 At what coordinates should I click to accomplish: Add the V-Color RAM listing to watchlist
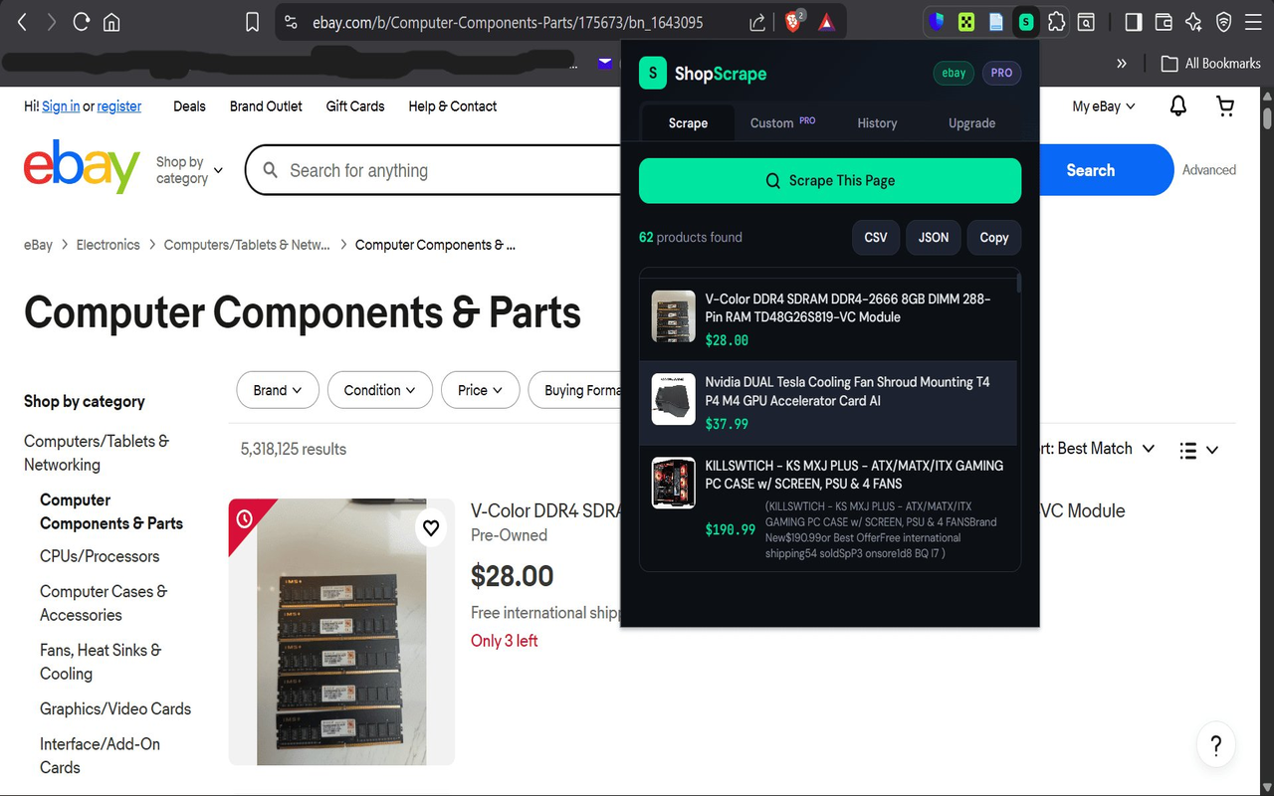tap(431, 527)
